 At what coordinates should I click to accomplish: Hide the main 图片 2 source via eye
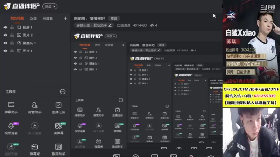pyautogui.click(x=6, y=35)
